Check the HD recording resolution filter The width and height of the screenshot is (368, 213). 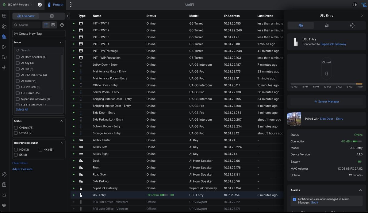point(16,150)
